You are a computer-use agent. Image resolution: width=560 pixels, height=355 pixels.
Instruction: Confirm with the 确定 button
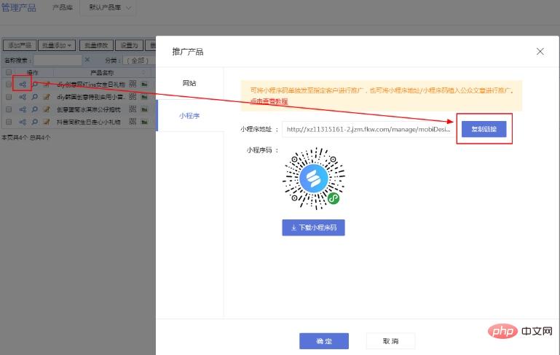click(324, 341)
